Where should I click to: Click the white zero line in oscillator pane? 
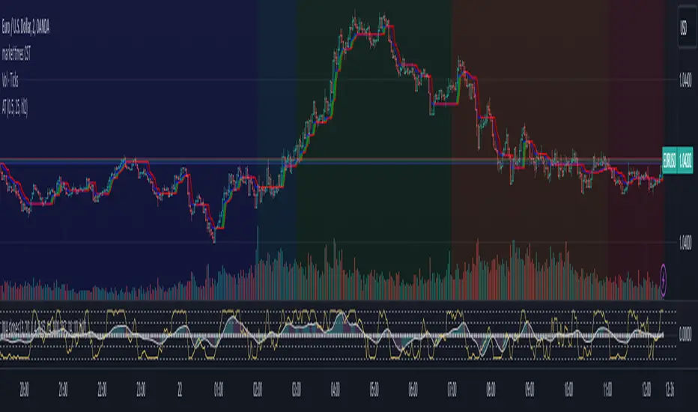[332, 336]
